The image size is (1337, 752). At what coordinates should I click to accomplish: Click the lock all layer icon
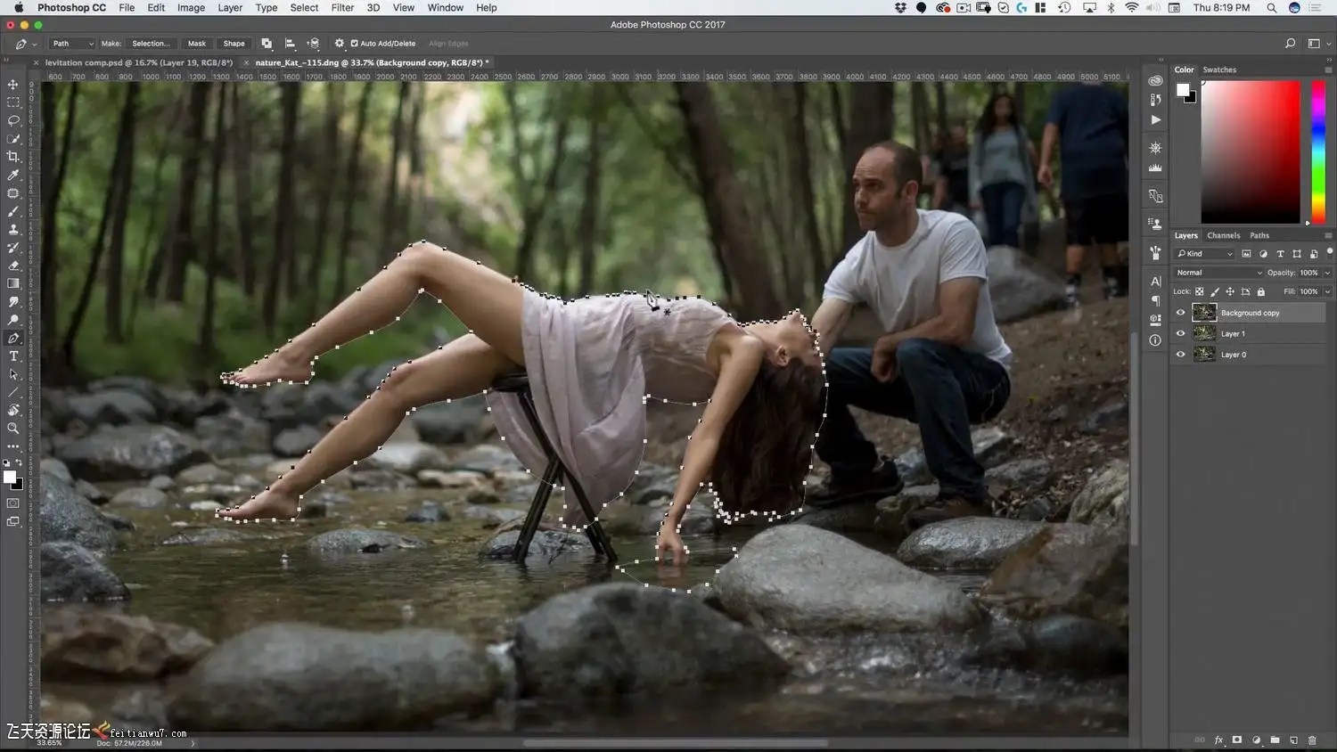1260,291
